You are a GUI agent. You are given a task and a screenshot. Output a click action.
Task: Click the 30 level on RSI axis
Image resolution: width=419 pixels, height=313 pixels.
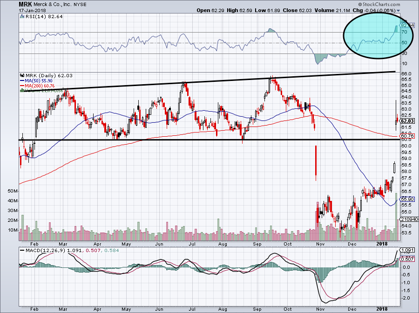coord(404,53)
